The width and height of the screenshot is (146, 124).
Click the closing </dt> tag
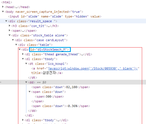tap(33, 78)
